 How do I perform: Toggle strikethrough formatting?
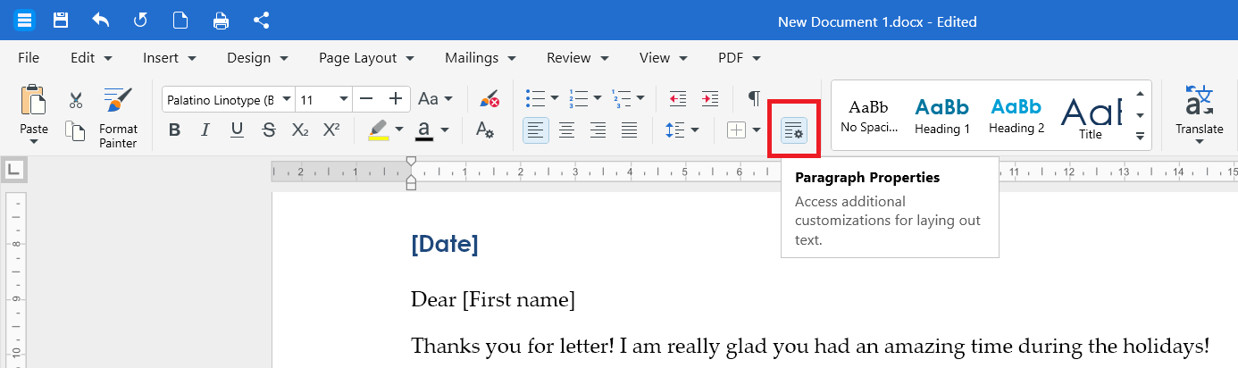269,130
